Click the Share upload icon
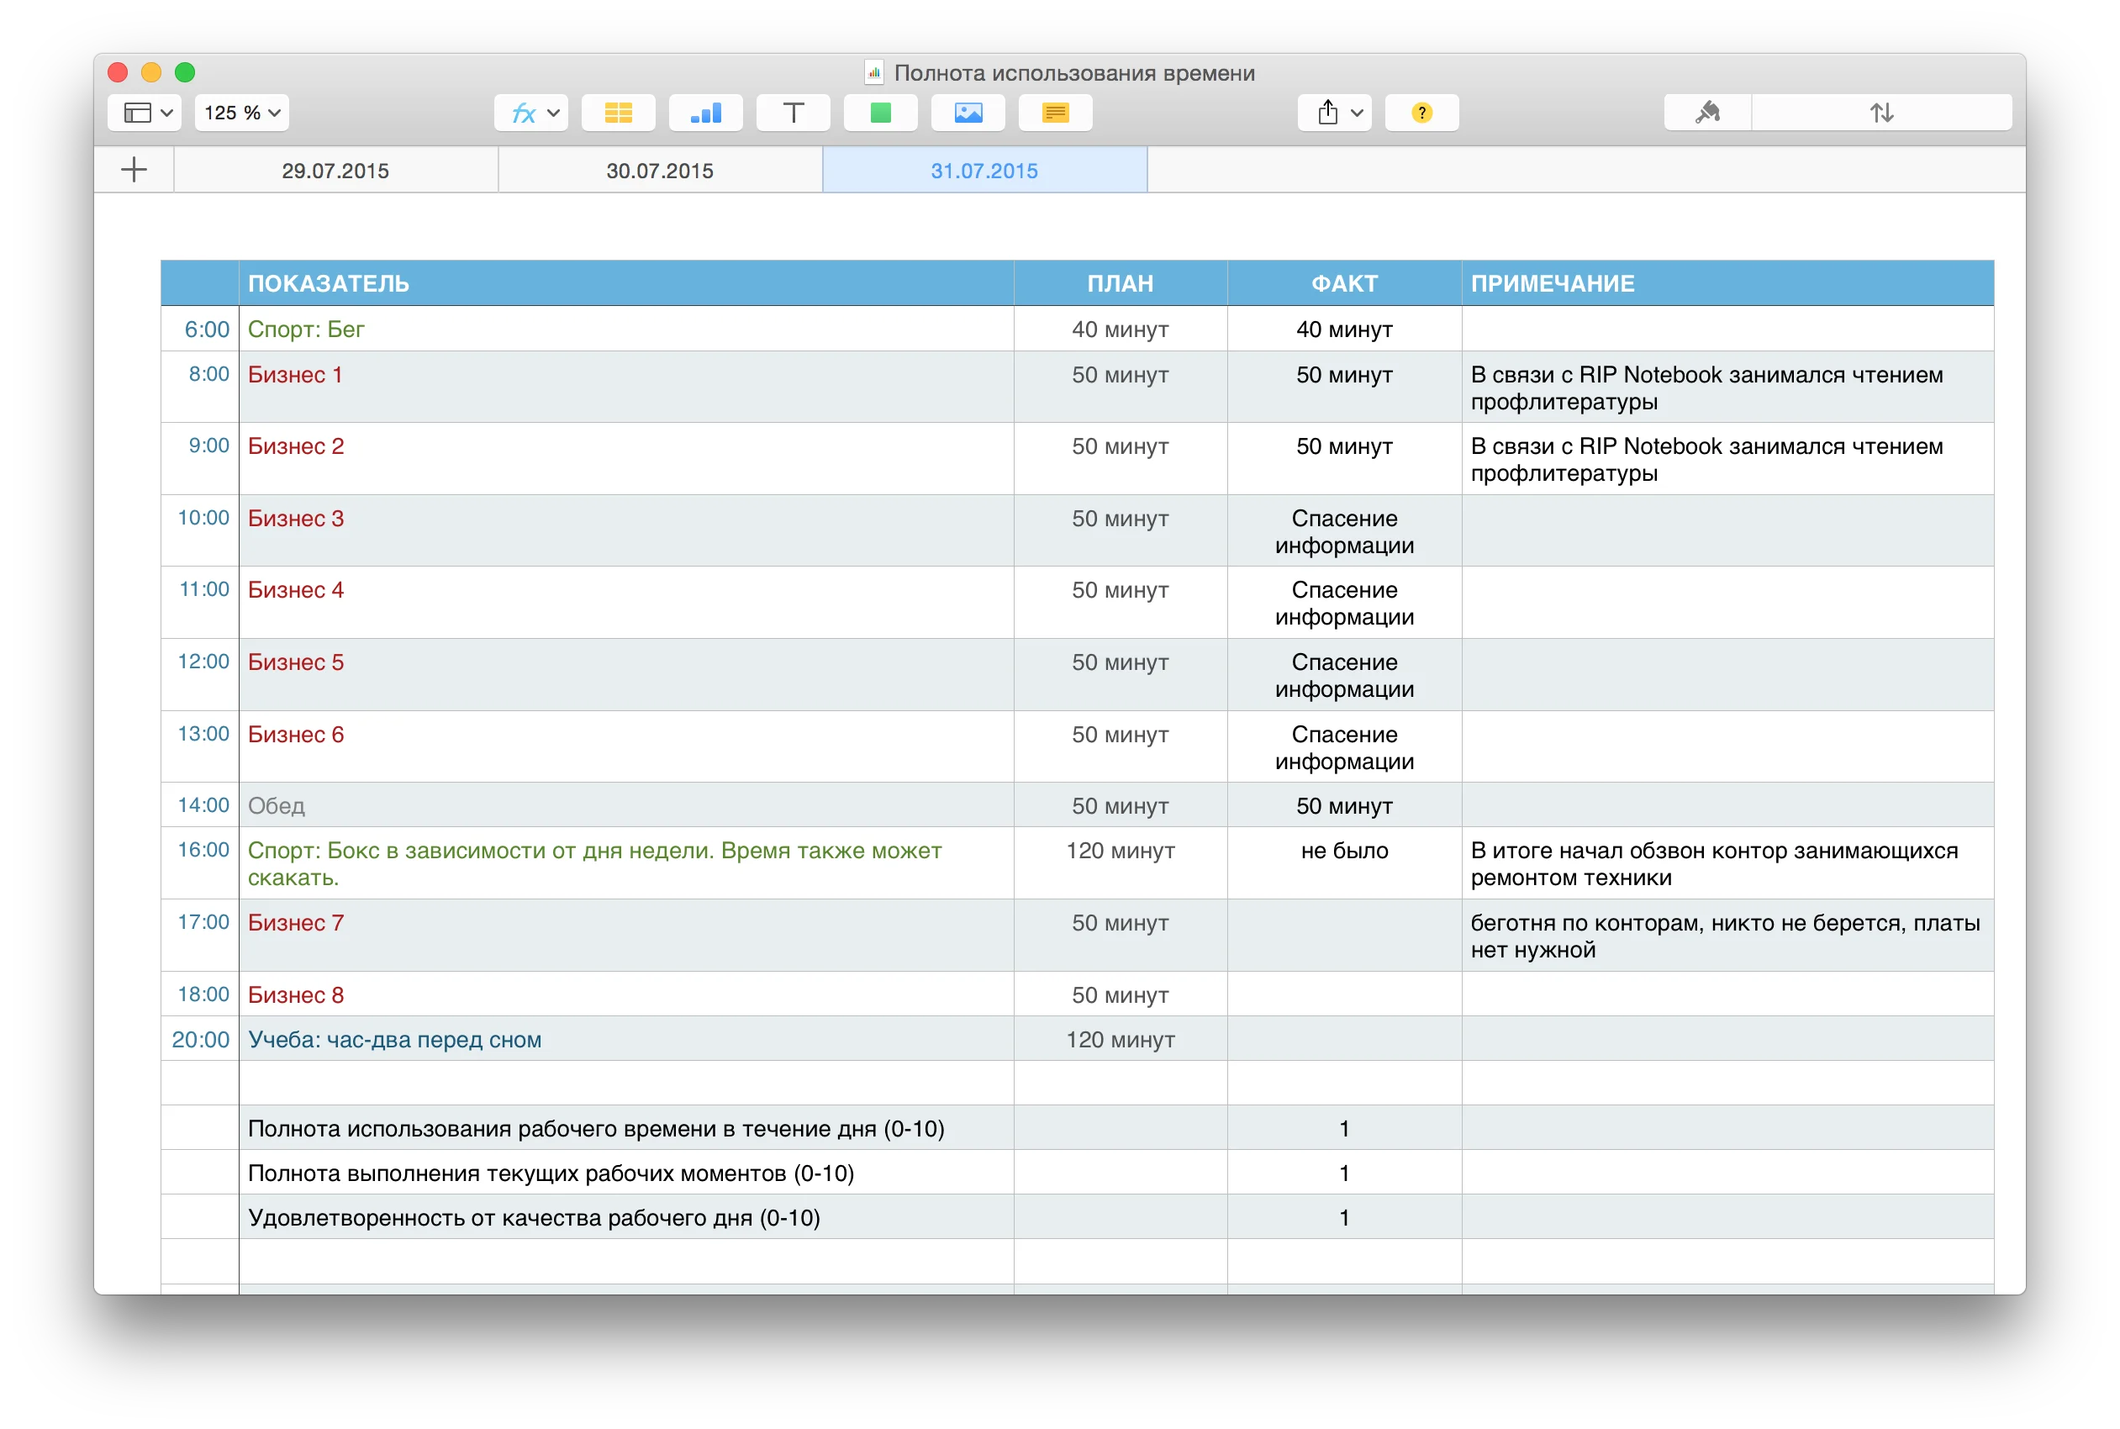This screenshot has width=2120, height=1429. [1327, 113]
